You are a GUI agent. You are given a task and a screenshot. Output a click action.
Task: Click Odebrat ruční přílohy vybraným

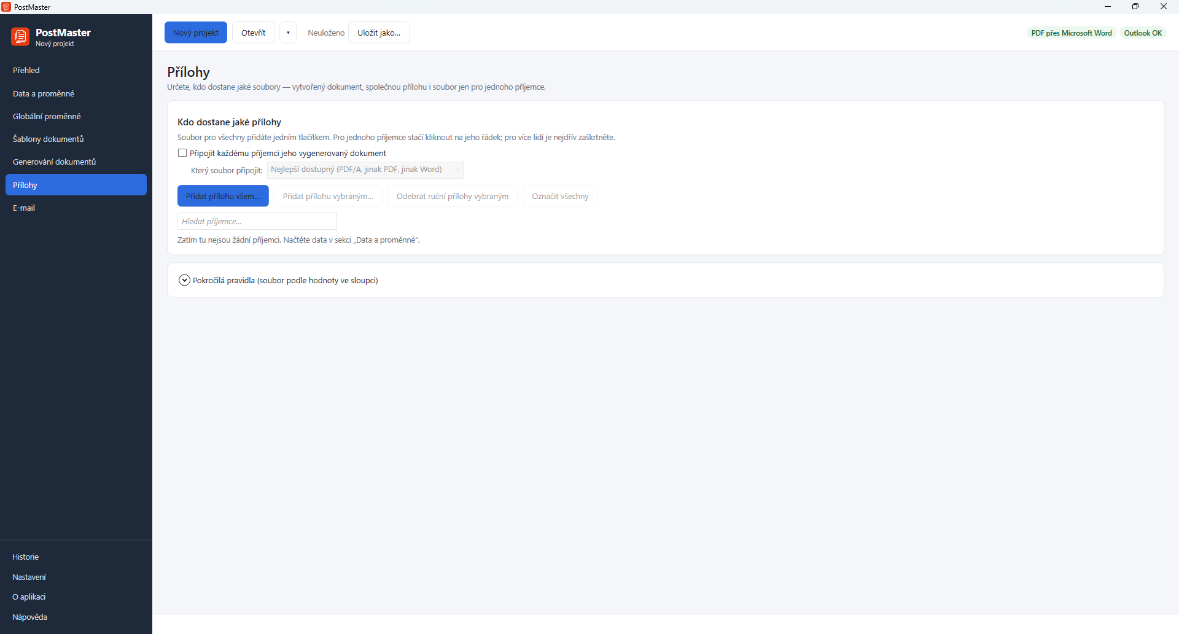(x=453, y=196)
